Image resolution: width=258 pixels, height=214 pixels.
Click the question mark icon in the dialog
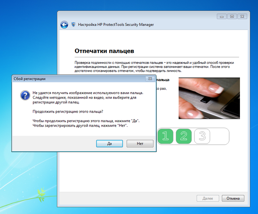tap(25, 95)
